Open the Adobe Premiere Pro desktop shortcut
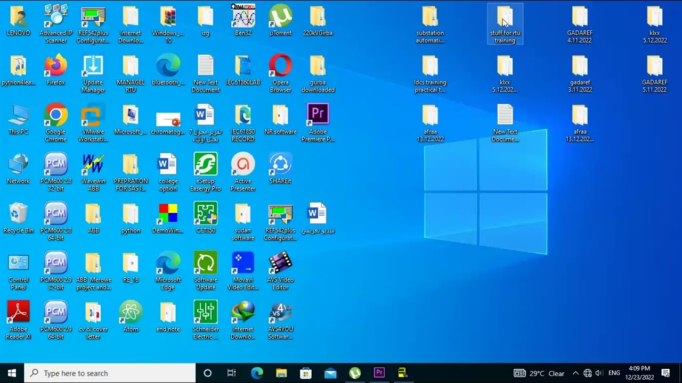682x383 pixels. (x=318, y=123)
